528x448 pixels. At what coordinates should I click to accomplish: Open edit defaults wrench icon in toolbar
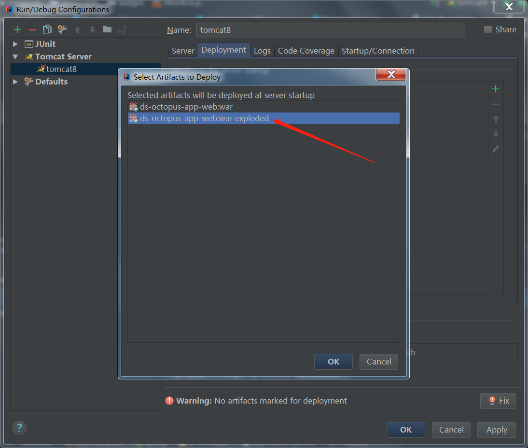click(62, 29)
